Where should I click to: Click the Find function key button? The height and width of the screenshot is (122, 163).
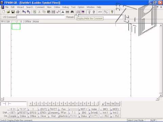[x=53, y=116]
